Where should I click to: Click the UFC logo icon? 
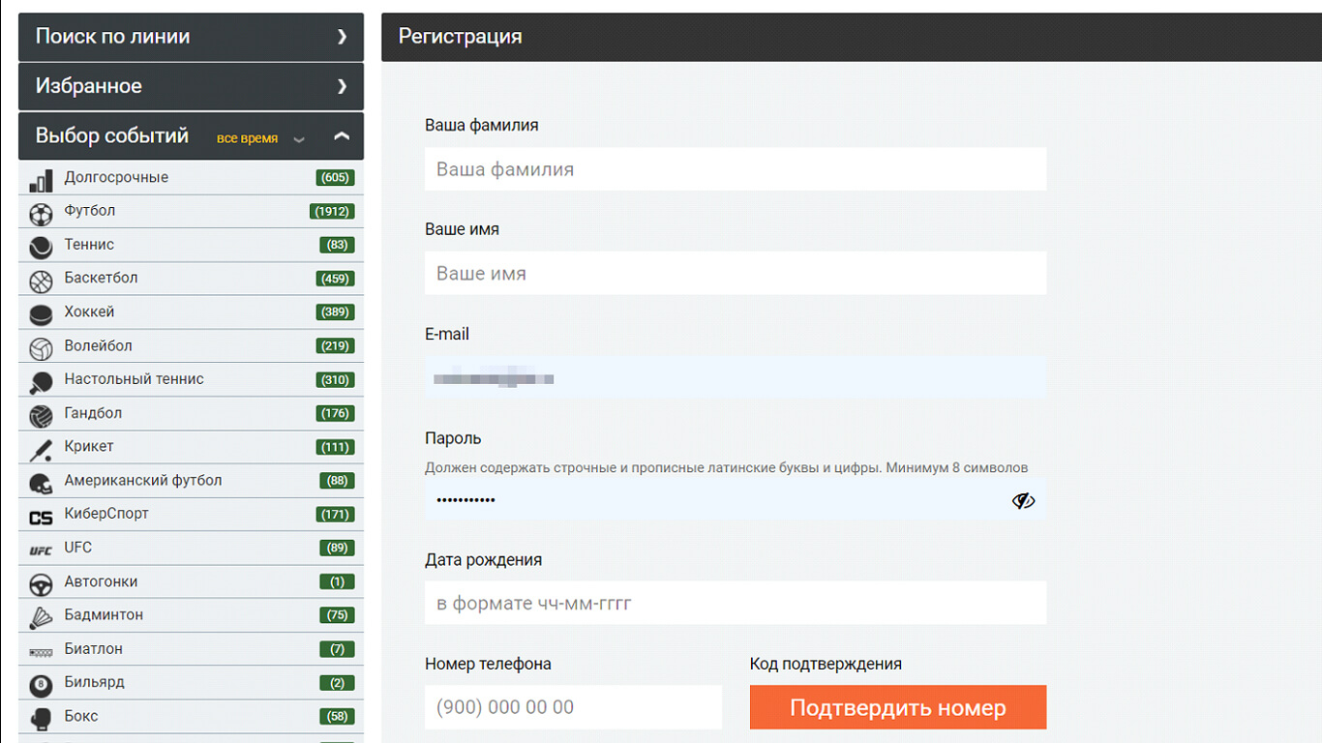41,550
